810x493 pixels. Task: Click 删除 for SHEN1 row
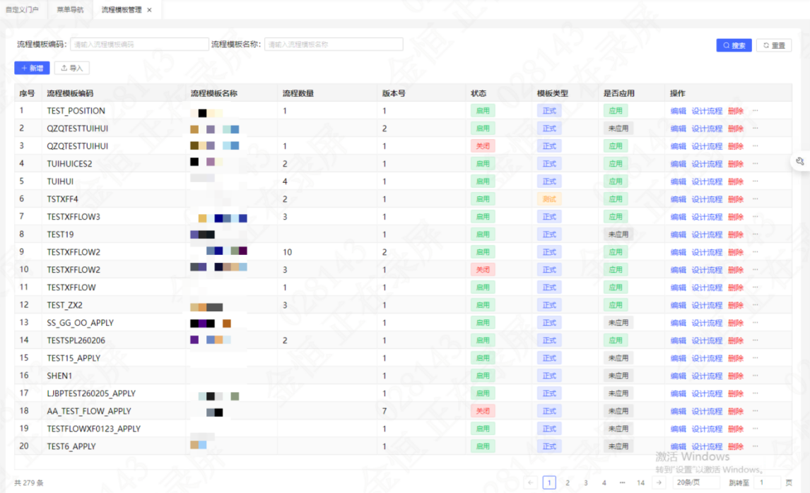pyautogui.click(x=736, y=375)
